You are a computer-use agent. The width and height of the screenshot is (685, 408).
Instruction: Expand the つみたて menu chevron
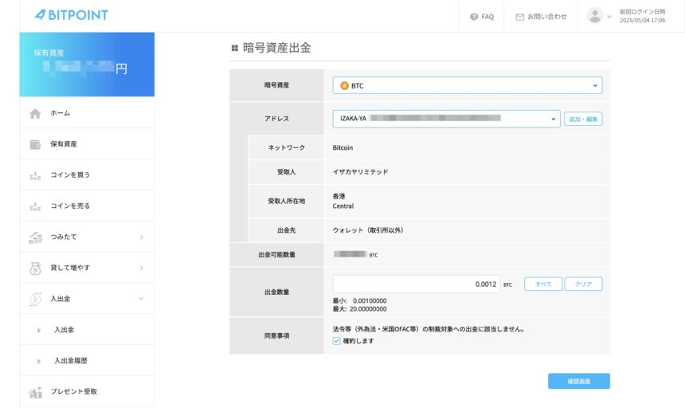point(142,237)
